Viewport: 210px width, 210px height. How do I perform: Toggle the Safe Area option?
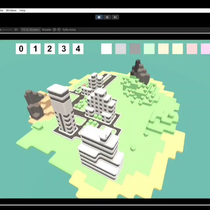click(x=69, y=30)
